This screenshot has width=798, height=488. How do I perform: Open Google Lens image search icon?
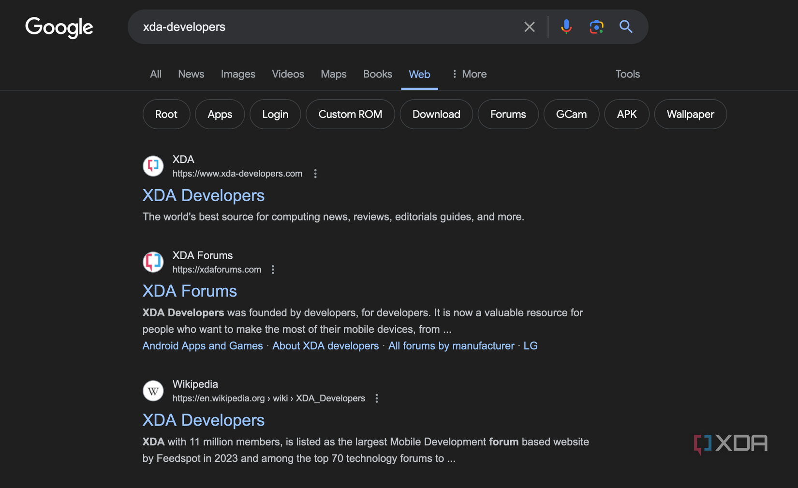(x=596, y=27)
